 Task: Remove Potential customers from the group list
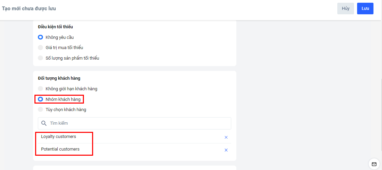point(226,150)
